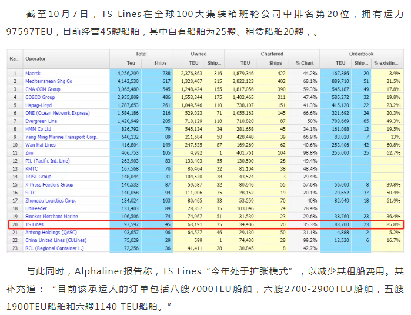Viewport: 411px width, 315px height.
Task: Open the Maersk operator link
Action: [33, 74]
